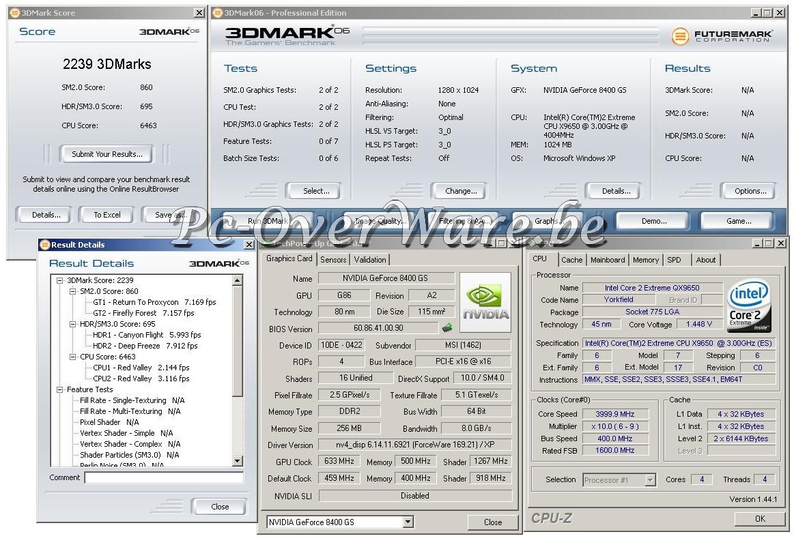
Task: Click the Futuremark Corporation logo icon
Action: (x=680, y=36)
